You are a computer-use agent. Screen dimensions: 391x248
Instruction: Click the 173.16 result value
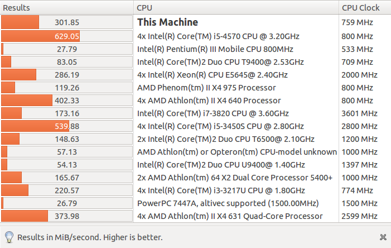click(67, 113)
